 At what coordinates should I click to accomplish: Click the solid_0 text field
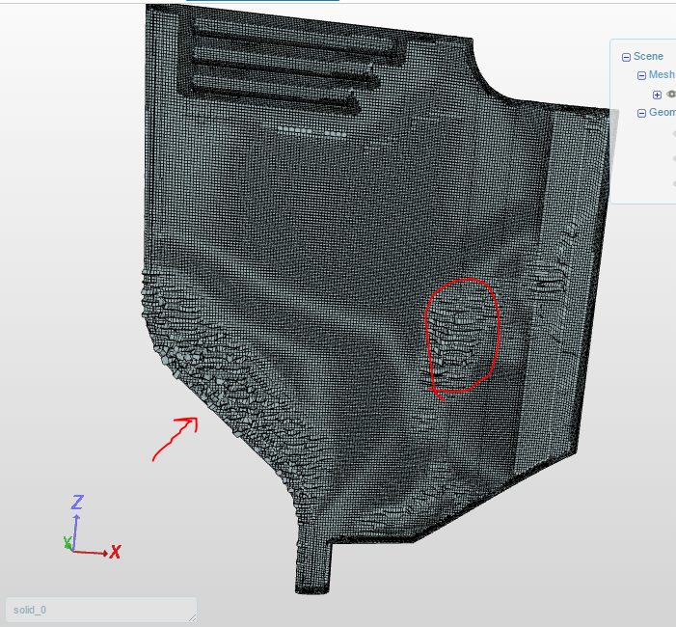pos(101,610)
